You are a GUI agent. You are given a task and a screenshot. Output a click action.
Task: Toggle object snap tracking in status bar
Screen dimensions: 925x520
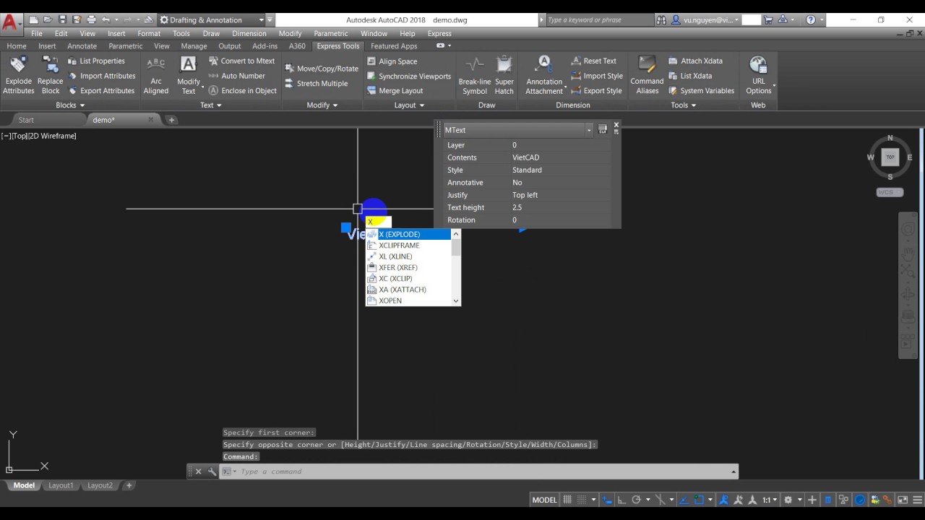[x=684, y=500]
